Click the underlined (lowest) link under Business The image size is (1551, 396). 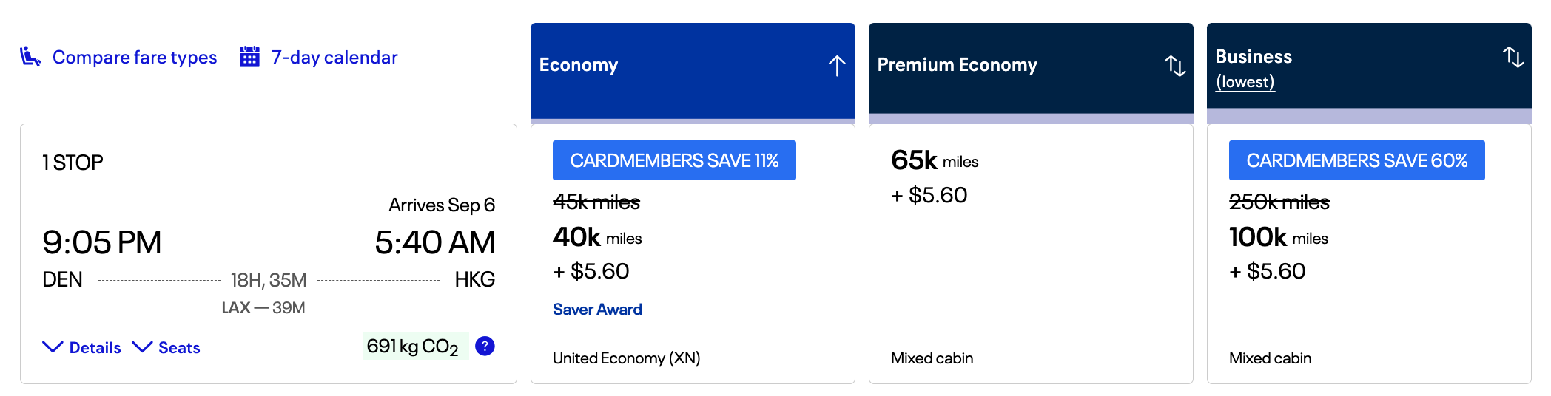[1245, 82]
